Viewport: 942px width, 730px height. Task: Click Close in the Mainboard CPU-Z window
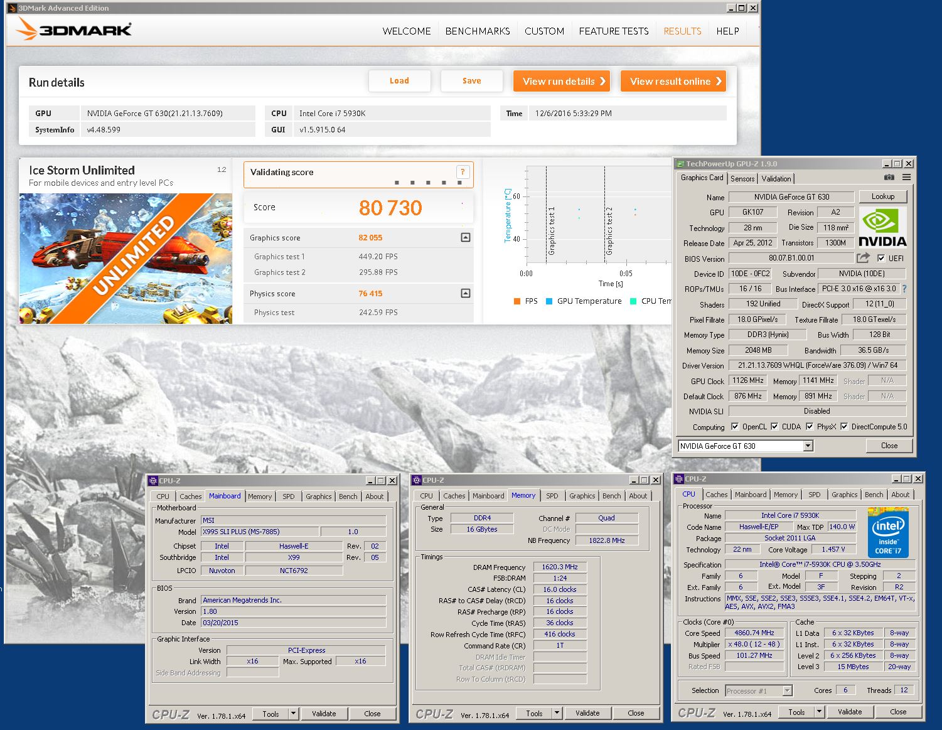[x=372, y=714]
